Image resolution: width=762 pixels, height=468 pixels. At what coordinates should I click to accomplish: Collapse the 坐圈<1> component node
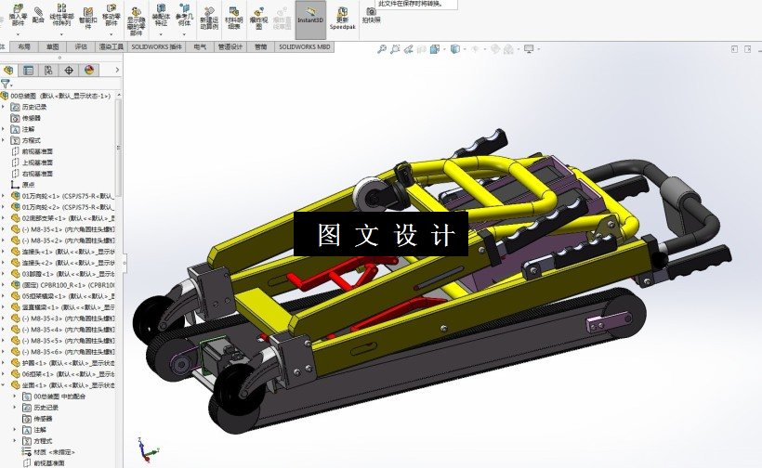pos(4,385)
